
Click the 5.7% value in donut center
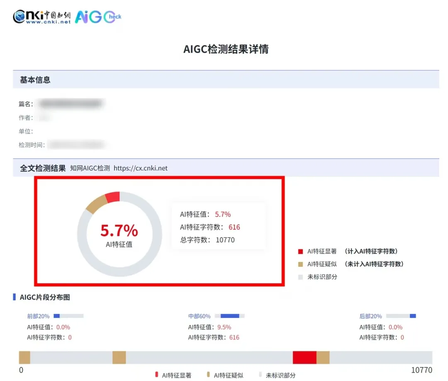click(x=119, y=230)
